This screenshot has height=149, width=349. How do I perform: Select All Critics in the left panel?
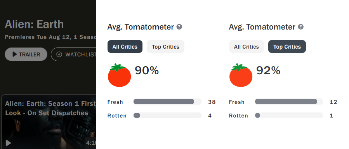pyautogui.click(x=125, y=47)
